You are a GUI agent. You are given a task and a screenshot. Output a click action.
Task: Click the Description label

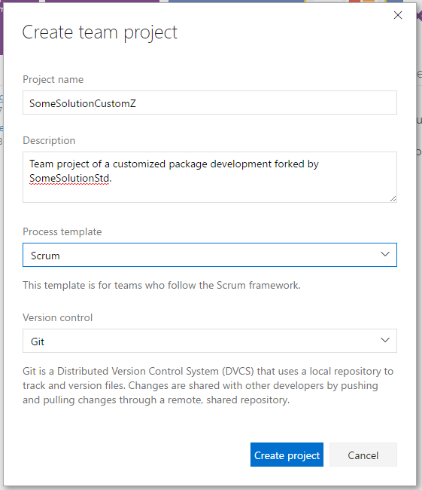[49, 140]
